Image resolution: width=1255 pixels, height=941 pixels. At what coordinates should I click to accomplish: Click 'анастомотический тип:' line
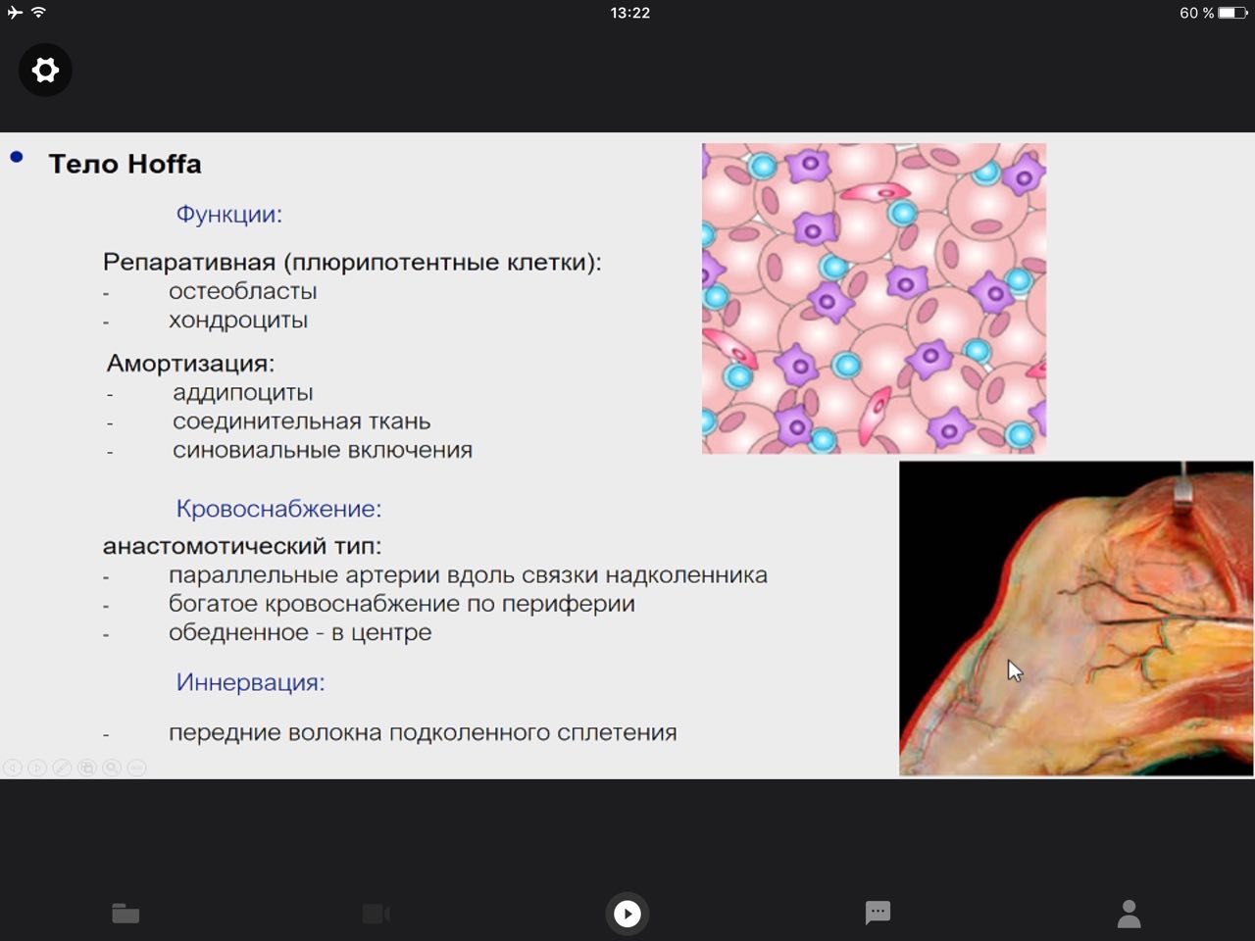pos(242,546)
